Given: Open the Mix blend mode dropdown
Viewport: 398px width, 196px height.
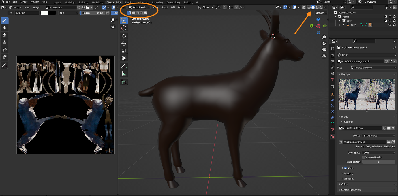Looking at the screenshot, I should [68, 13].
